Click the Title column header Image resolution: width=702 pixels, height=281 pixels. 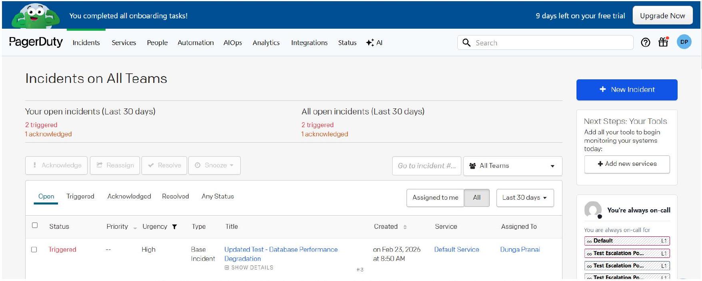click(x=231, y=227)
